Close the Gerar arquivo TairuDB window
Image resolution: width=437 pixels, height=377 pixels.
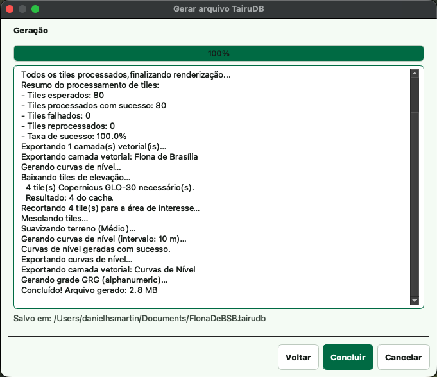(10, 9)
